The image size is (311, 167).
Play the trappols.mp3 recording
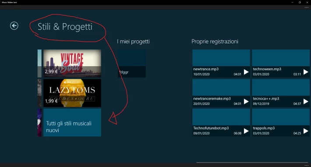[x=306, y=131]
